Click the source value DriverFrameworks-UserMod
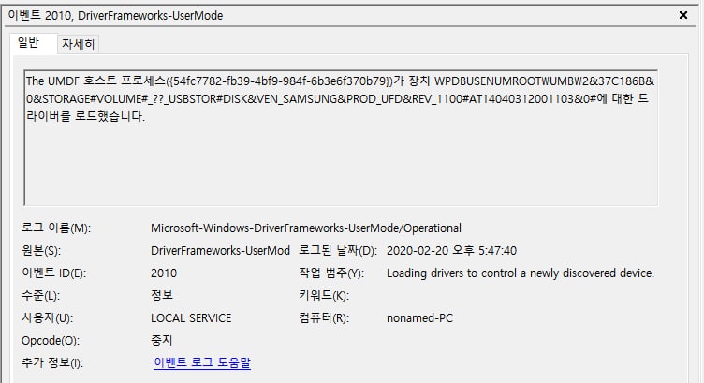Viewport: 704px width, 383px height. [x=220, y=251]
